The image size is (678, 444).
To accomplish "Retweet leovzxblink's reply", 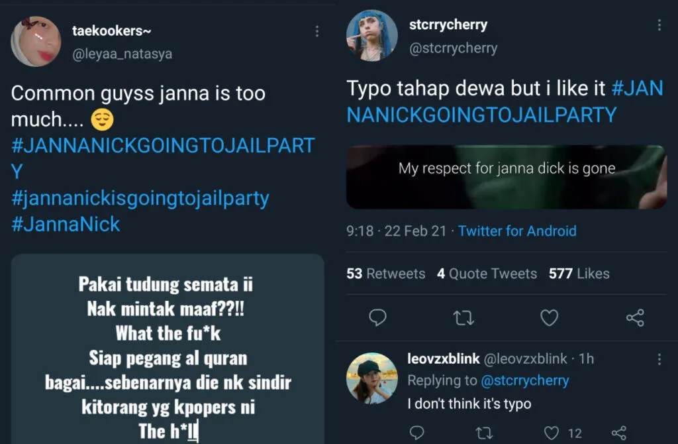I will (x=485, y=433).
